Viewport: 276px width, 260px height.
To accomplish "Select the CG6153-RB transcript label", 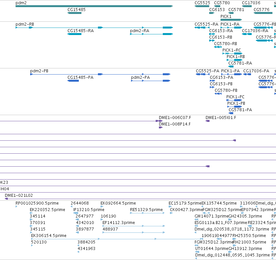I will click(x=221, y=37).
